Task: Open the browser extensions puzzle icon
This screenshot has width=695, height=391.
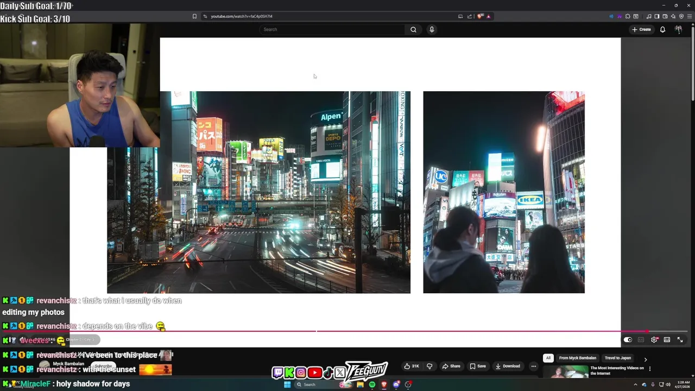Action: tap(628, 16)
